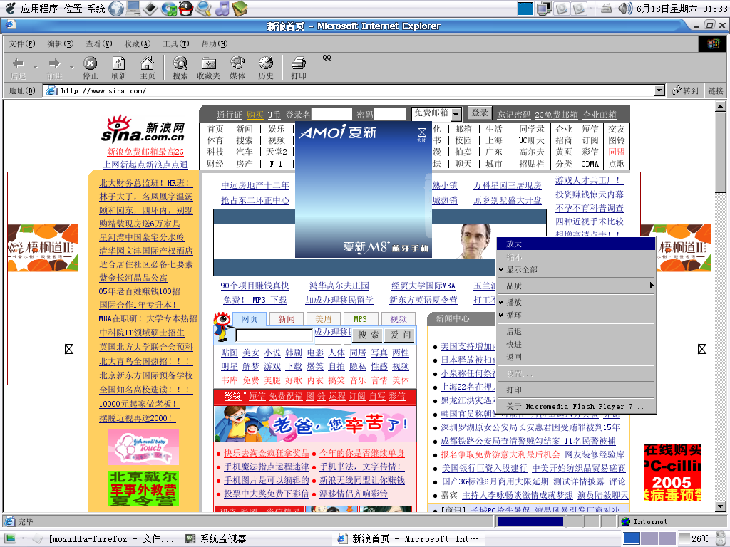Toggle 显示全部 in Flash context menu
730x547 pixels.
[576, 270]
